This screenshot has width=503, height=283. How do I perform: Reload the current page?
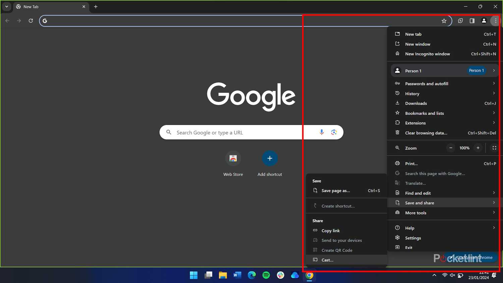(31, 20)
